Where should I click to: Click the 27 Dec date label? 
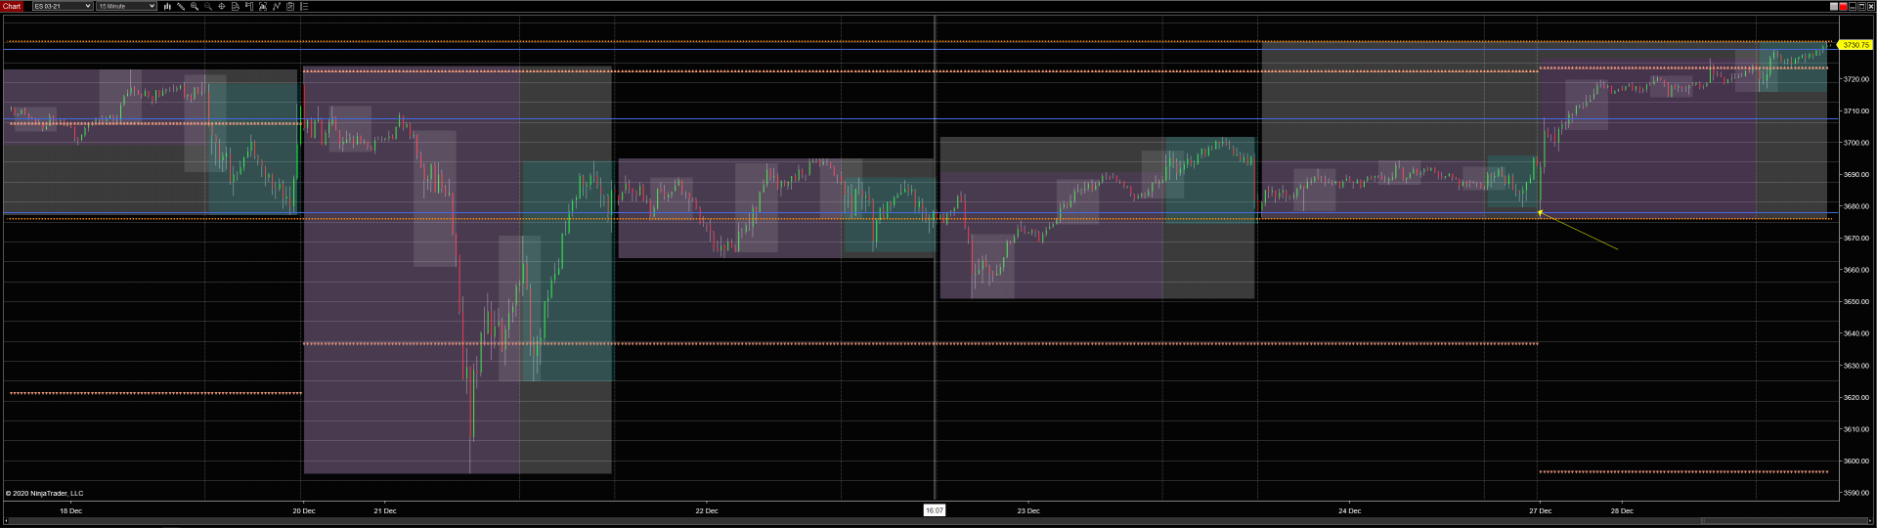coord(1541,510)
